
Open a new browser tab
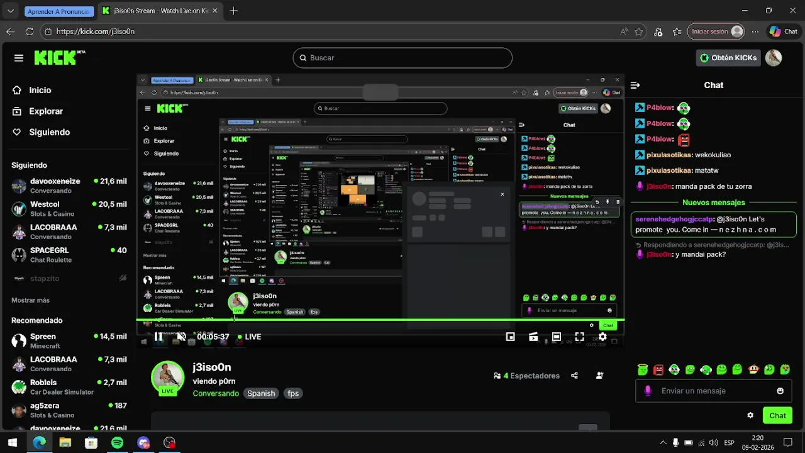pyautogui.click(x=233, y=11)
